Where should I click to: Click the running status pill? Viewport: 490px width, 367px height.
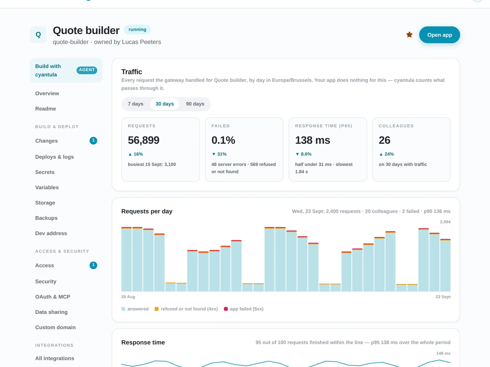[137, 30]
